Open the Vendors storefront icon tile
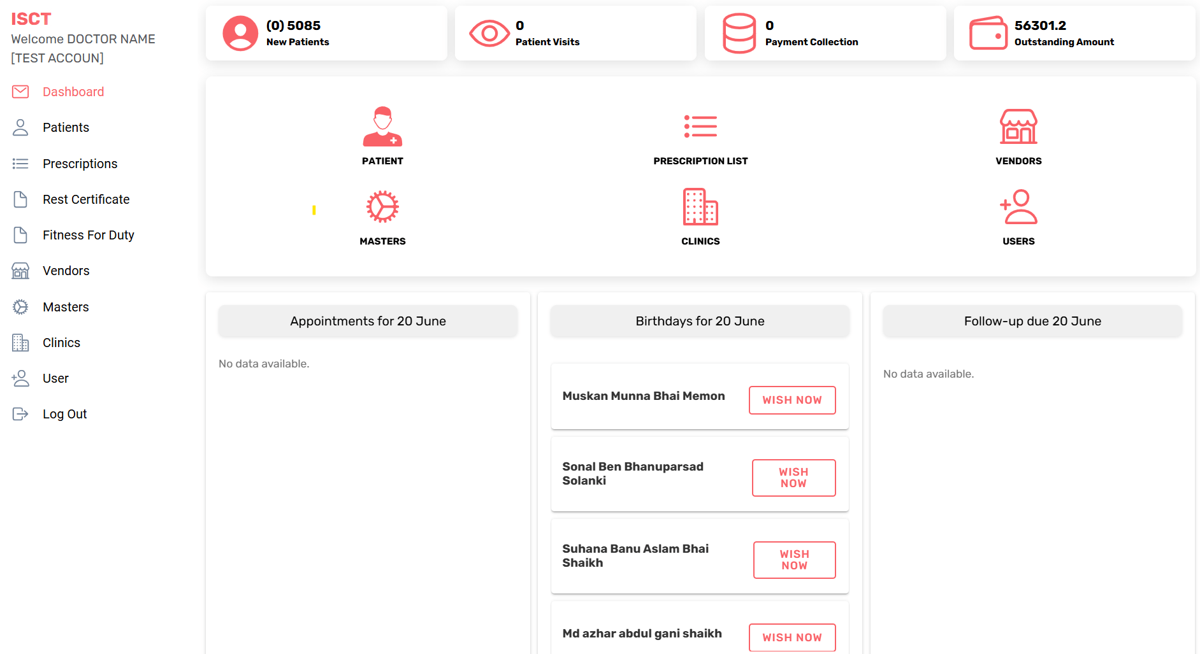The height and width of the screenshot is (654, 1200). 1018,127
